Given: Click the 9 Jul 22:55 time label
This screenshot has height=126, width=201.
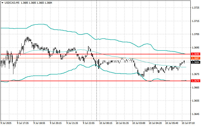Looking at the screenshot, I should point(89,123).
